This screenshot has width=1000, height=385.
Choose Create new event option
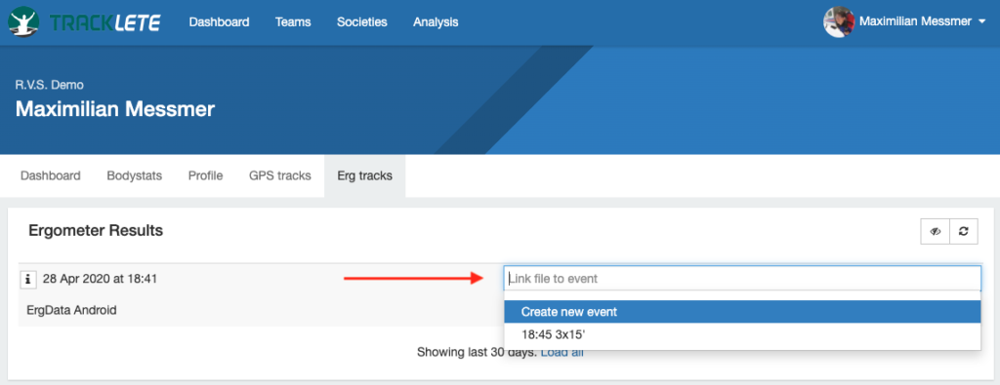(x=742, y=312)
